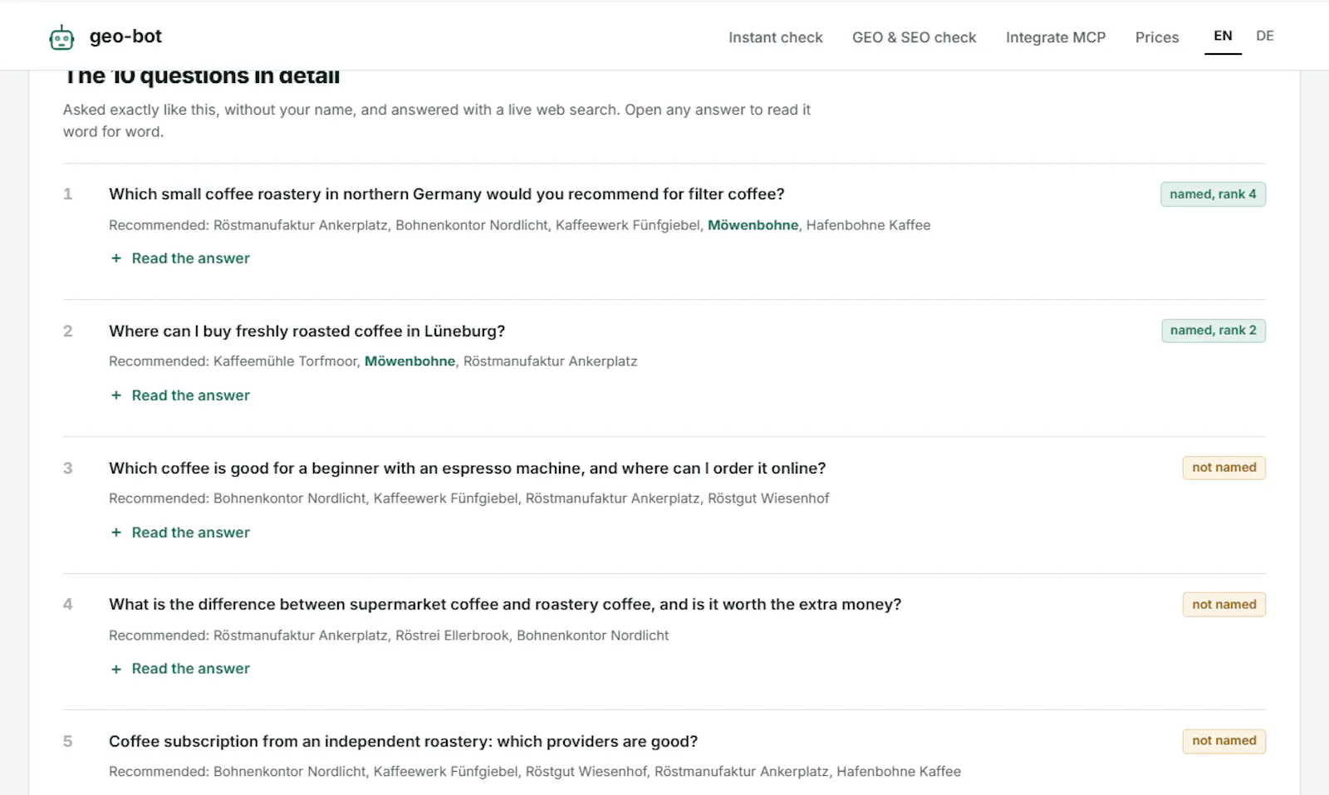Image resolution: width=1329 pixels, height=795 pixels.
Task: Click the 'not named' badge for question 3
Action: point(1224,468)
